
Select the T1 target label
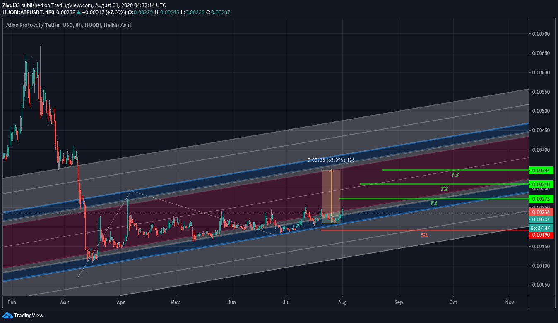pos(433,203)
